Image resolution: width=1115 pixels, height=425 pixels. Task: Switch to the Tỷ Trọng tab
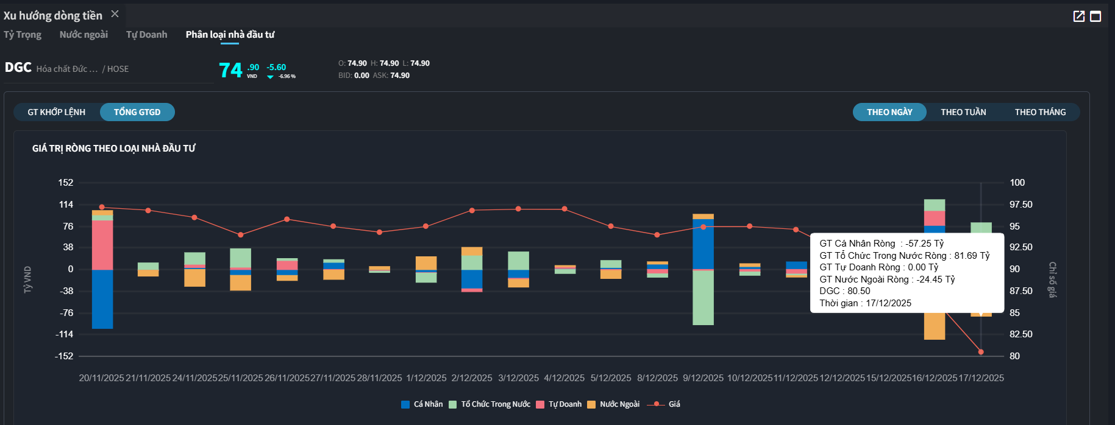click(23, 35)
